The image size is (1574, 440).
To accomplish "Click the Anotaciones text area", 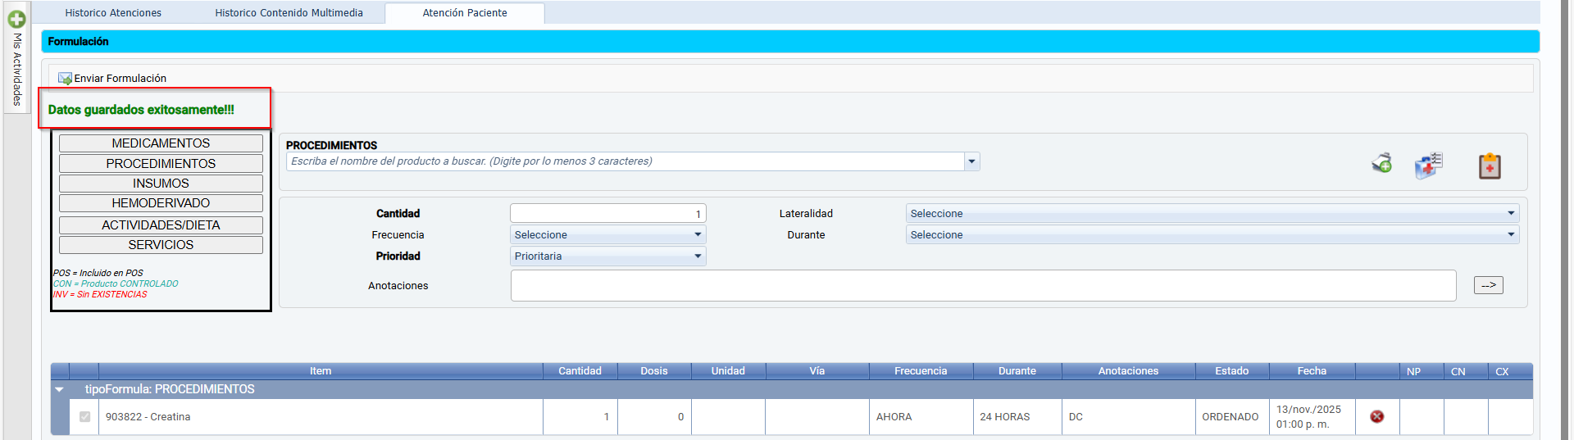I will 983,286.
